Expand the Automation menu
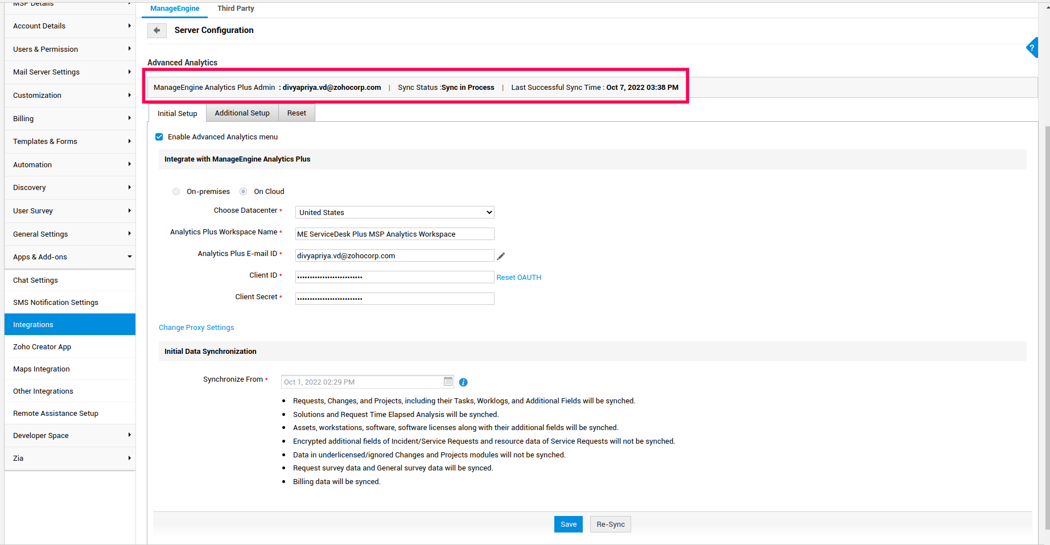The image size is (1050, 545). 70,165
